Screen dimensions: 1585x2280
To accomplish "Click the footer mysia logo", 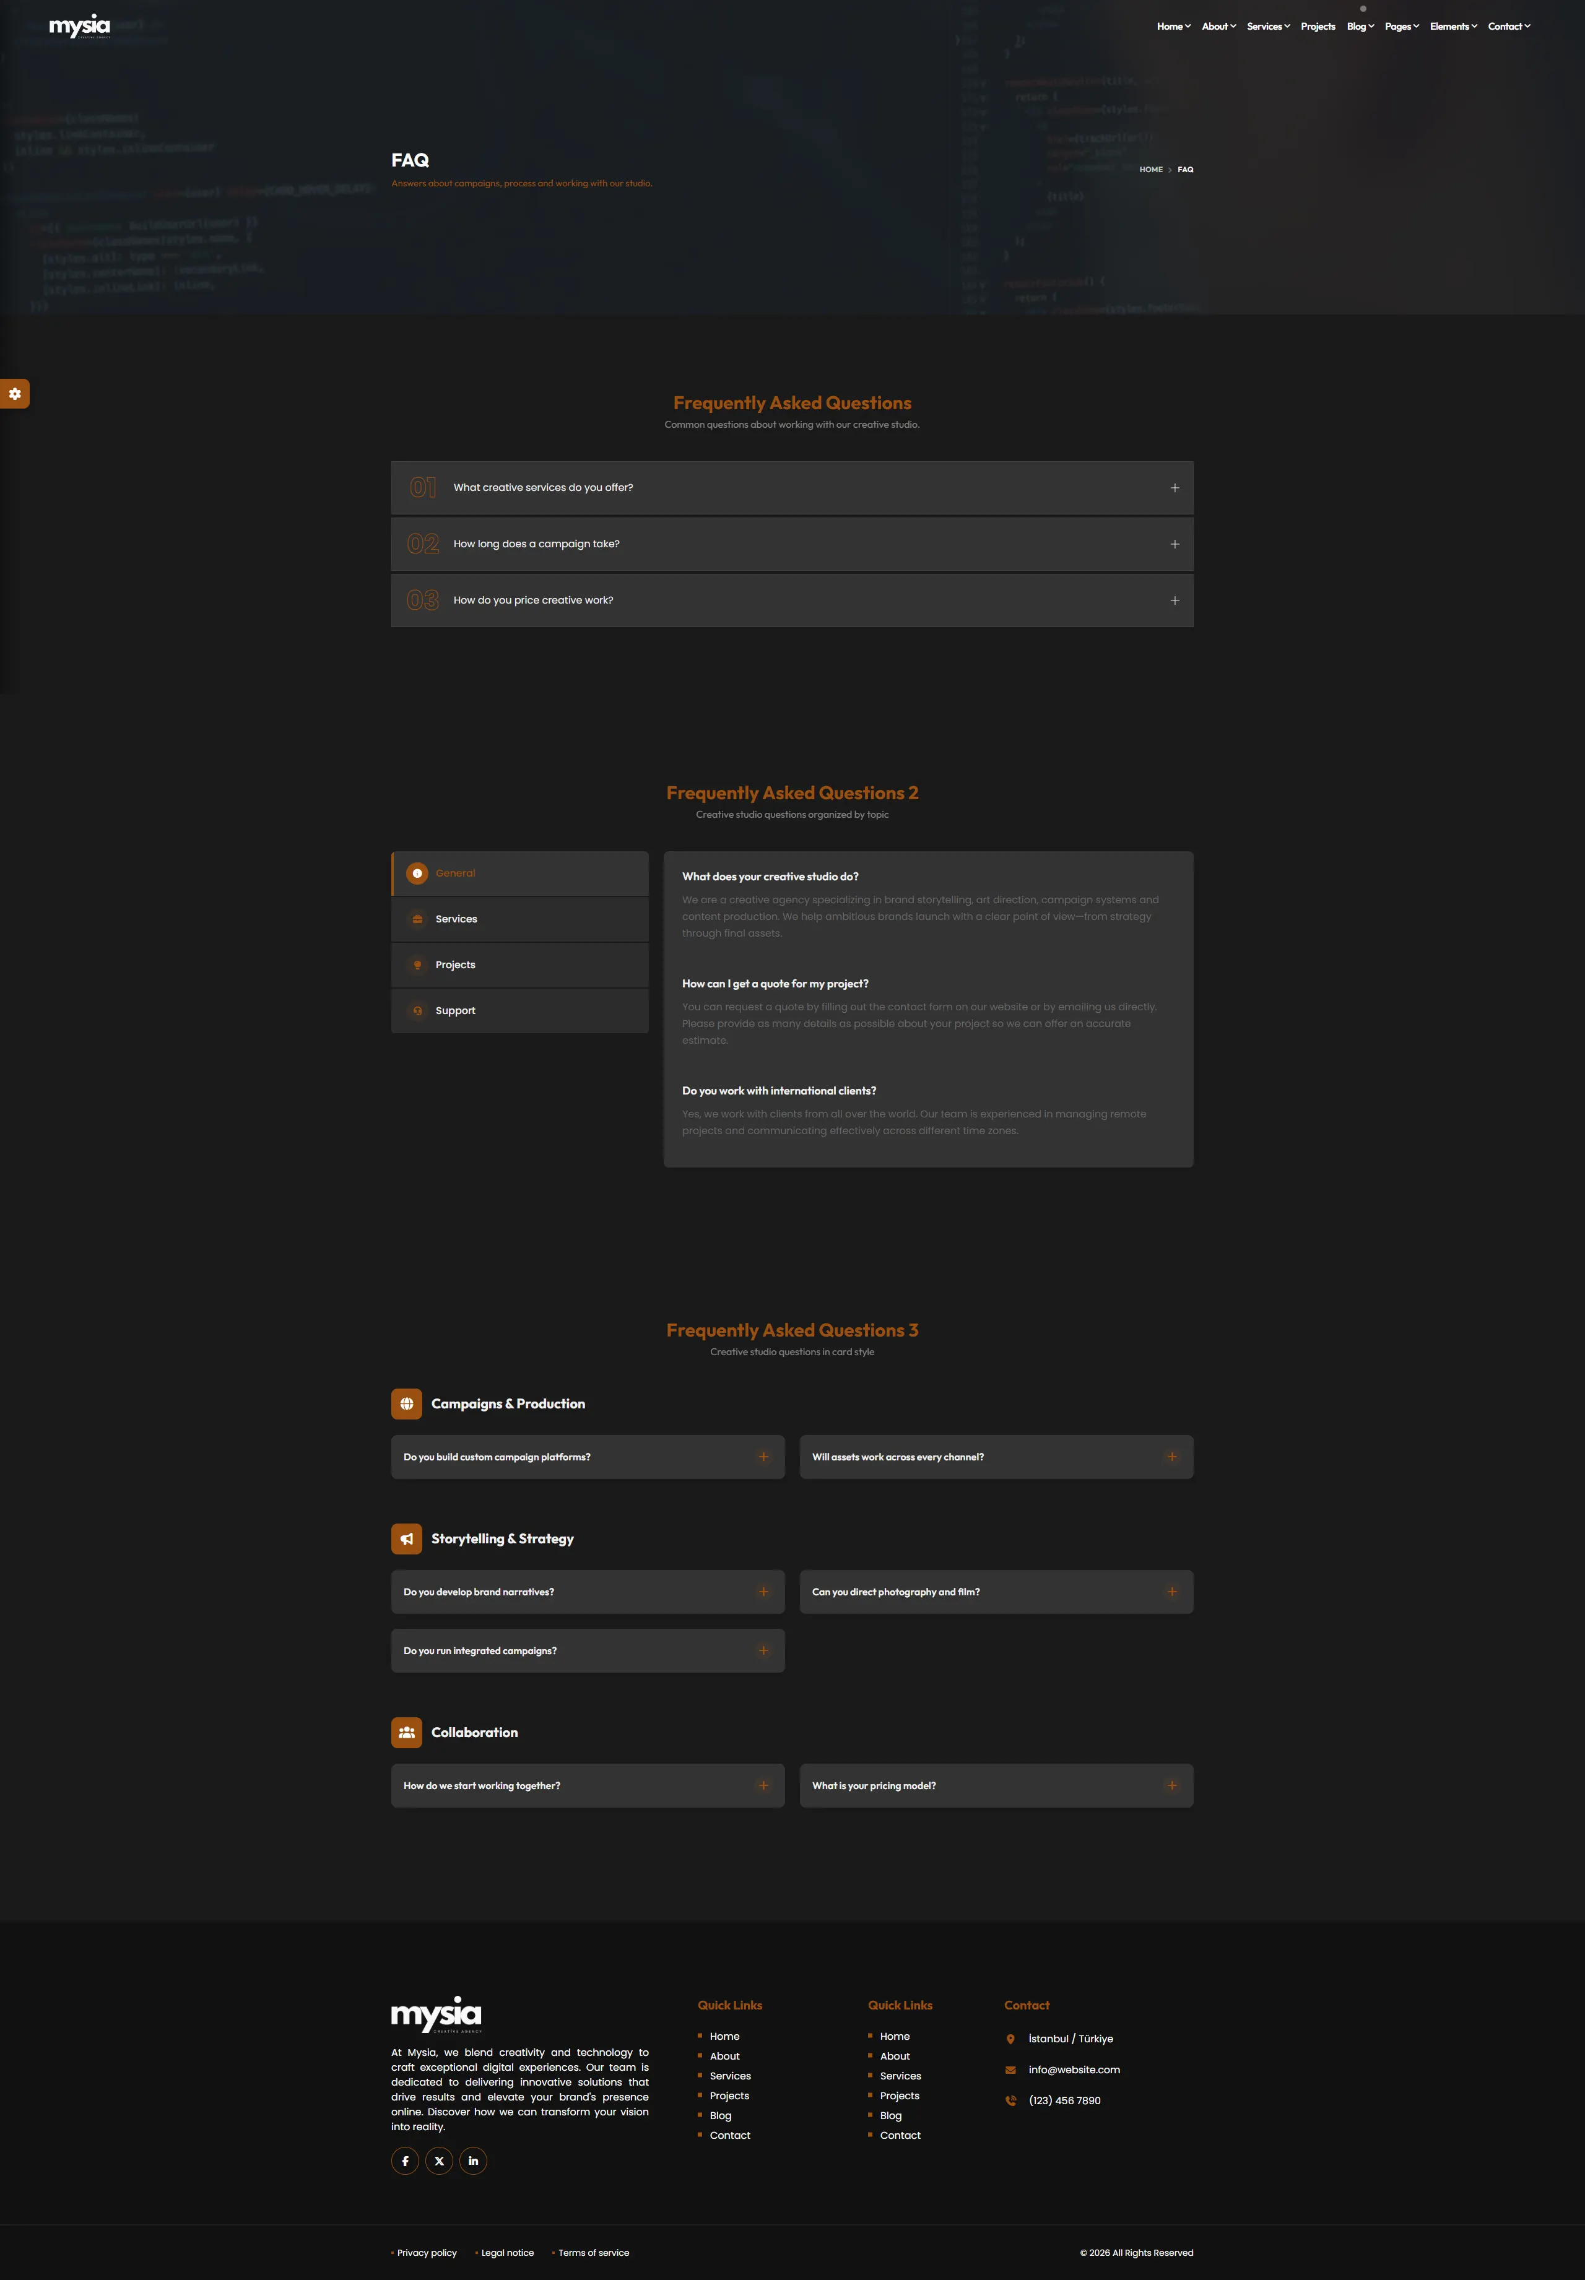I will click(436, 2014).
